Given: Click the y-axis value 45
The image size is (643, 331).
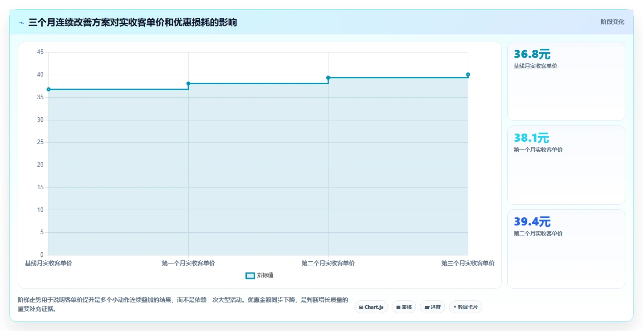Looking at the screenshot, I should pyautogui.click(x=40, y=52).
